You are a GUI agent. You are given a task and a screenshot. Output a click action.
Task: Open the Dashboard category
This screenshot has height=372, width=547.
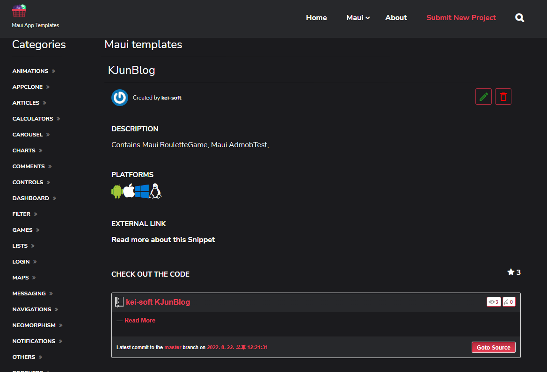34,198
